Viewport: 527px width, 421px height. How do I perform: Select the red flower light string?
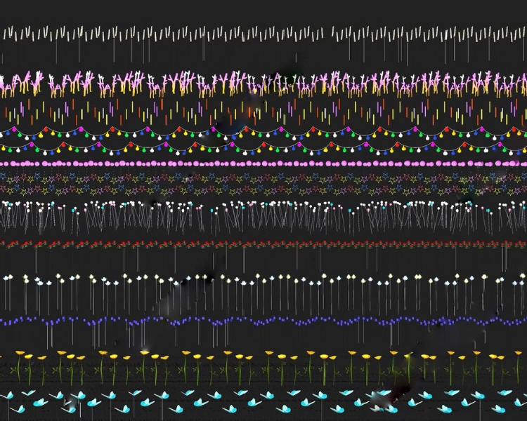pos(263,244)
